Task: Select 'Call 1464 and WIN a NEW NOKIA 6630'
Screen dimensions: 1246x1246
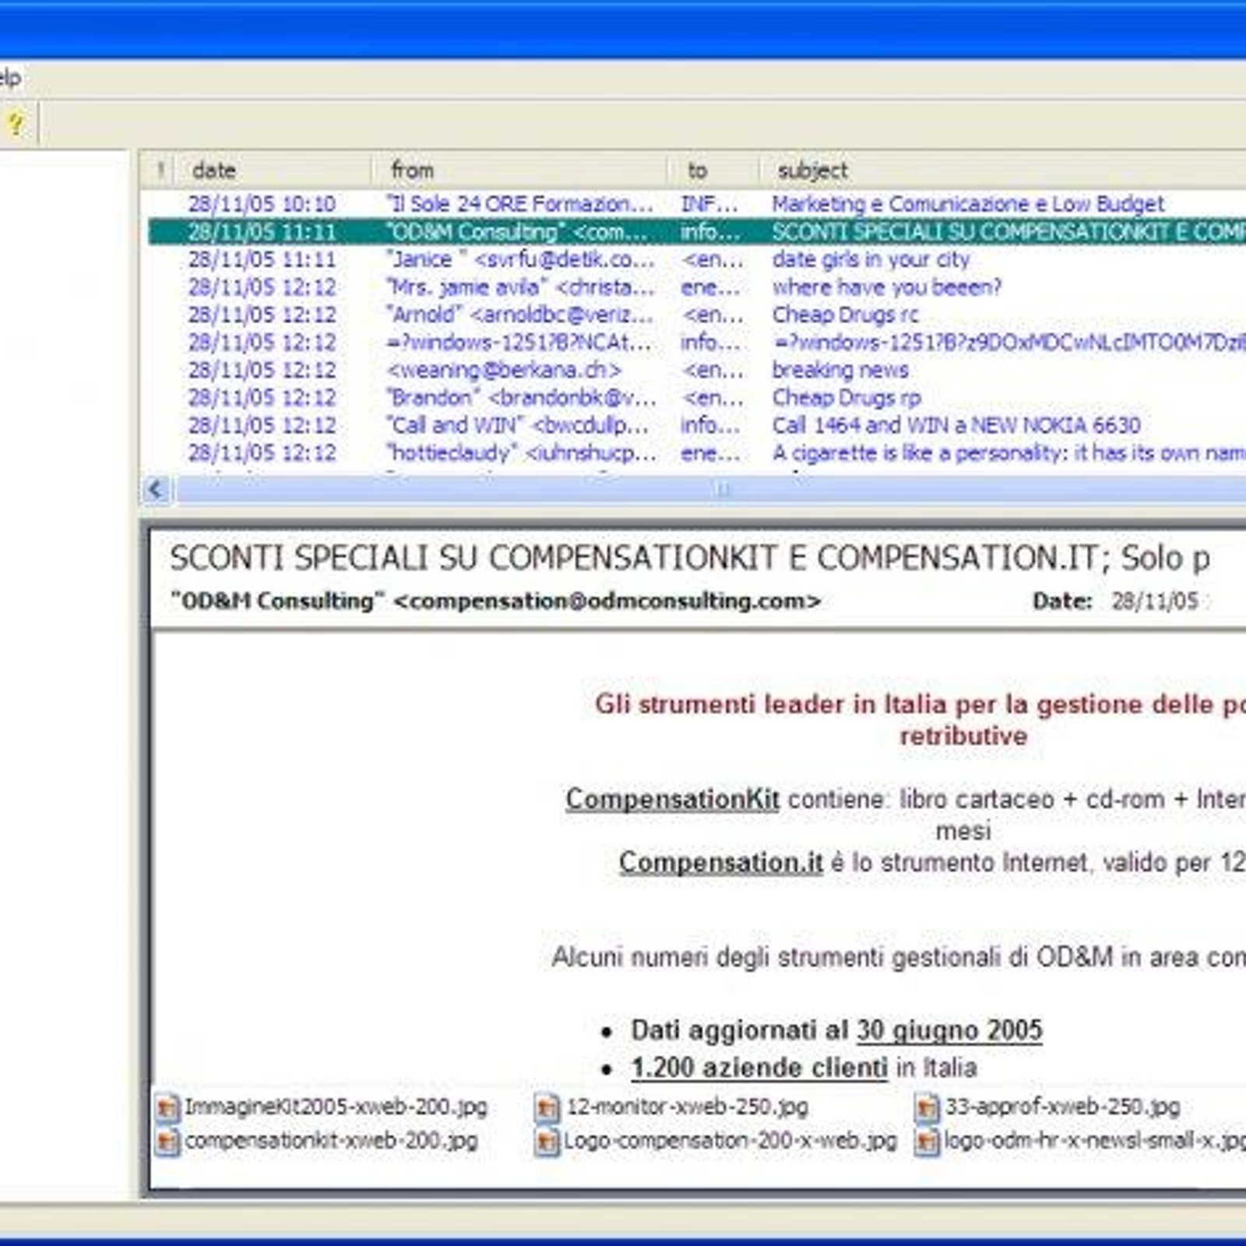Action: [x=697, y=425]
